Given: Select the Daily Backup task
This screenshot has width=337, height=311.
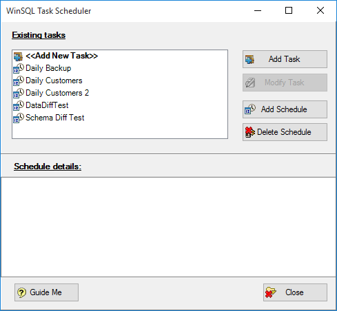Looking at the screenshot, I should pyautogui.click(x=48, y=68).
